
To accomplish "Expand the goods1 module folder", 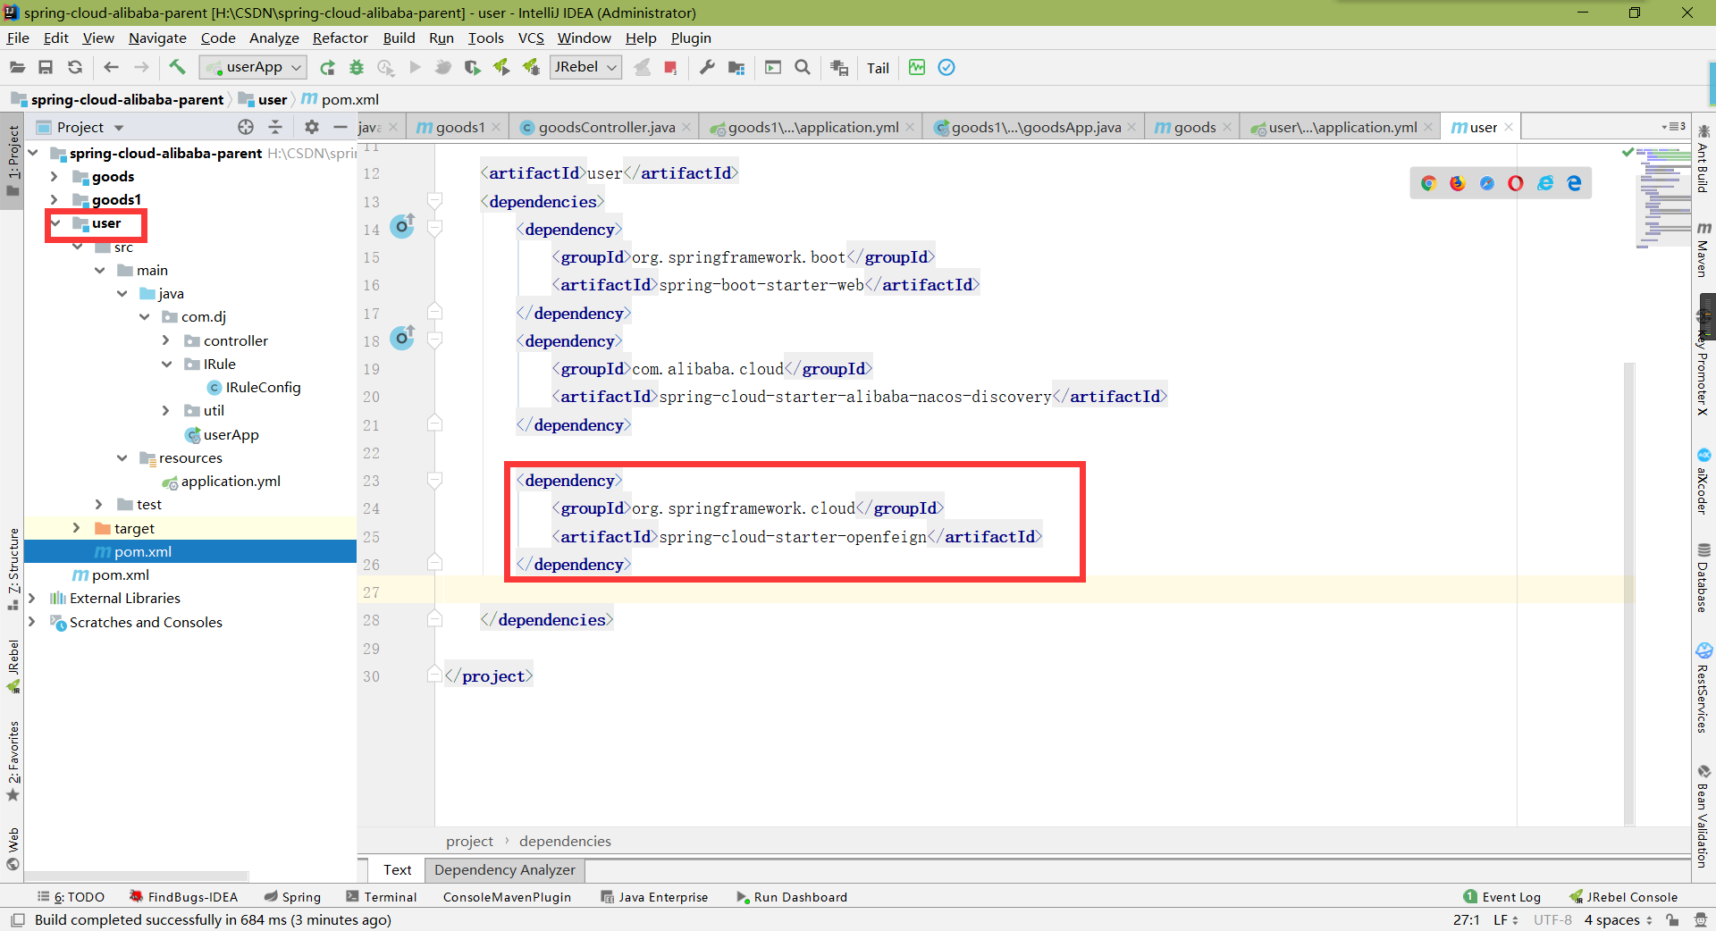I will coord(54,200).
